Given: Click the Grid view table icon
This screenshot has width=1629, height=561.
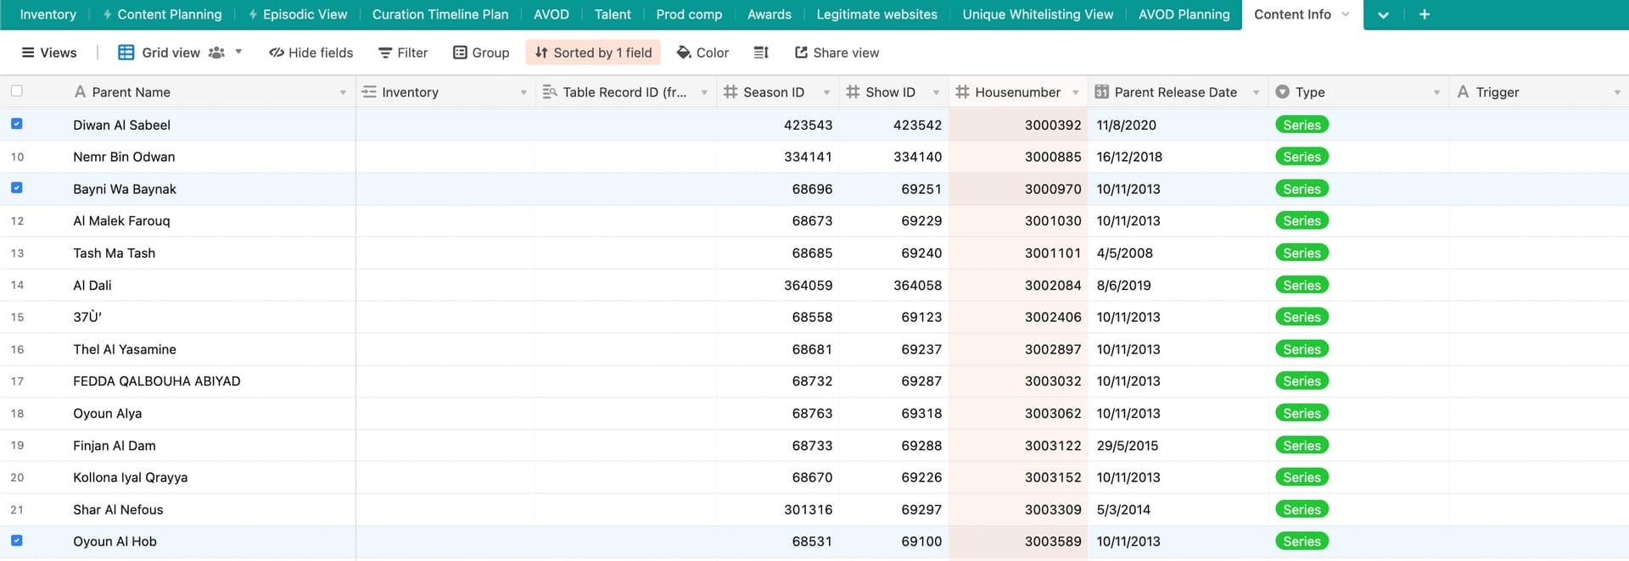Looking at the screenshot, I should click(x=126, y=53).
